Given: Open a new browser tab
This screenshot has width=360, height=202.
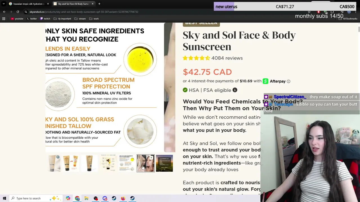Looking at the screenshot, I should [99, 4].
